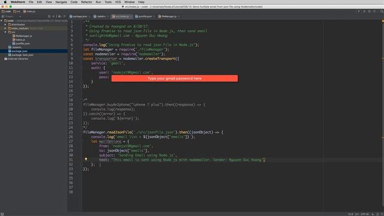The width and height of the screenshot is (384, 216).
Task: Select fileManager.js in project tree
Action: point(22,36)
